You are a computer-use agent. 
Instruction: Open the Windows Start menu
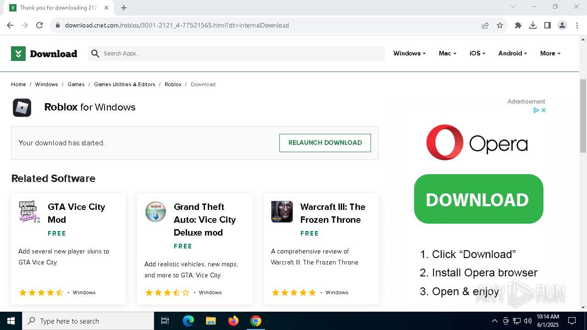(x=11, y=321)
